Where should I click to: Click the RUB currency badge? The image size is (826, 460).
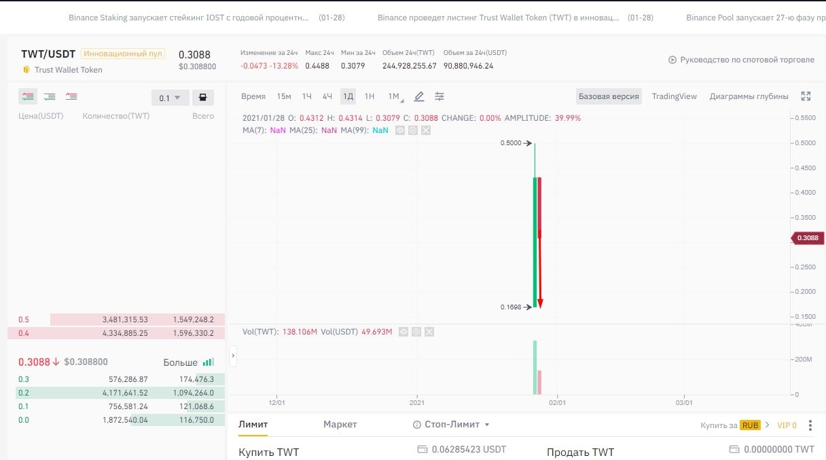[x=751, y=425]
